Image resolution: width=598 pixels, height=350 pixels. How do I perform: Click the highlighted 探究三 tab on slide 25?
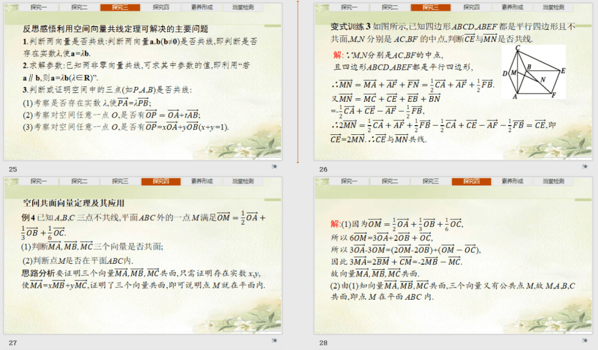tap(120, 7)
